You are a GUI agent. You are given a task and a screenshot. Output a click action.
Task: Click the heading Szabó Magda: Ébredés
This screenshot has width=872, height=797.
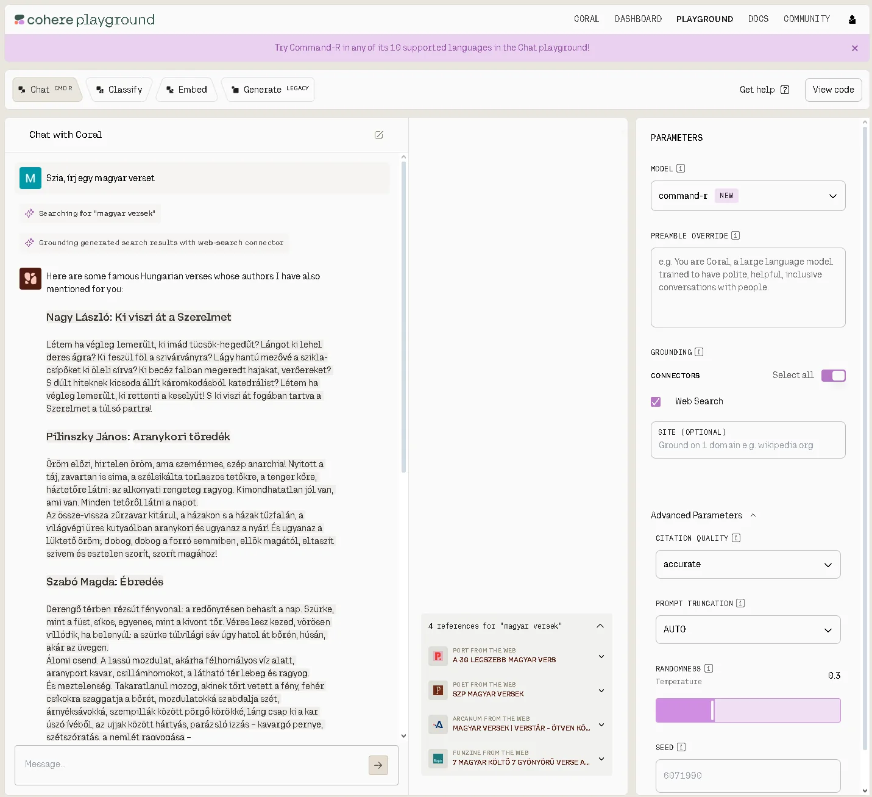[105, 582]
